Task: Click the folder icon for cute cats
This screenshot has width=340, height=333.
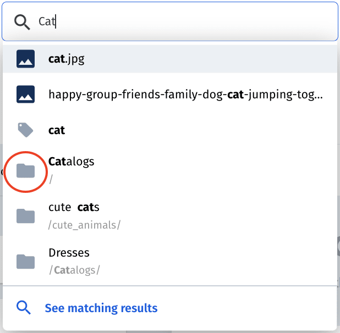Action: click(x=26, y=216)
